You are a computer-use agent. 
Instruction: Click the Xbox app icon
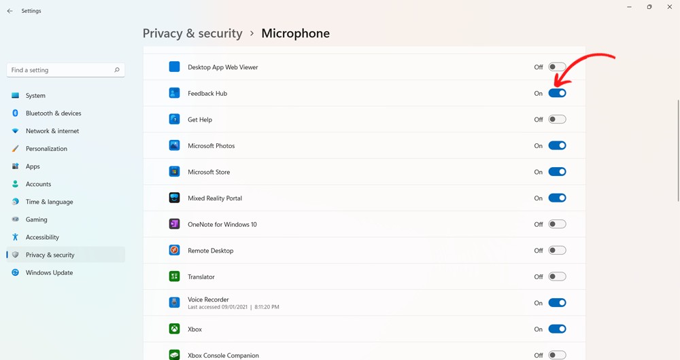(174, 329)
